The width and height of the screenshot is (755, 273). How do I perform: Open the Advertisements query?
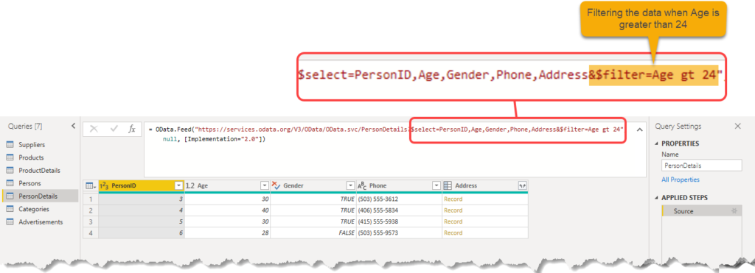tap(40, 222)
